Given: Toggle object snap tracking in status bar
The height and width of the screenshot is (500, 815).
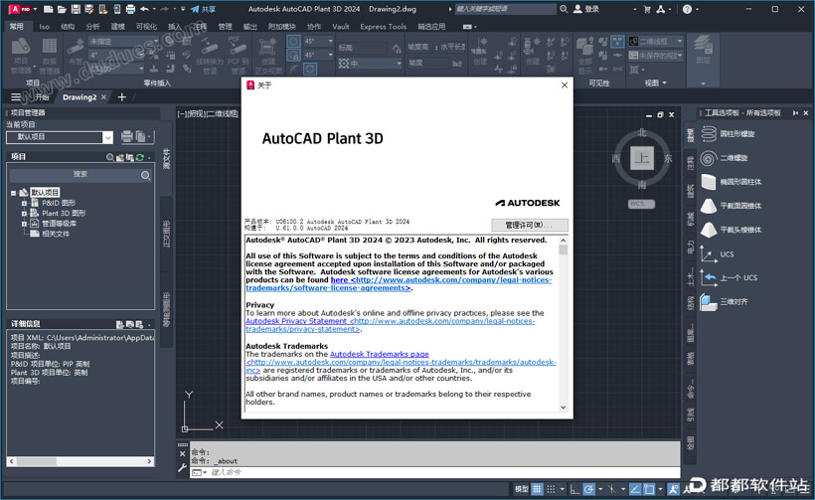Looking at the screenshot, I should tap(635, 488).
